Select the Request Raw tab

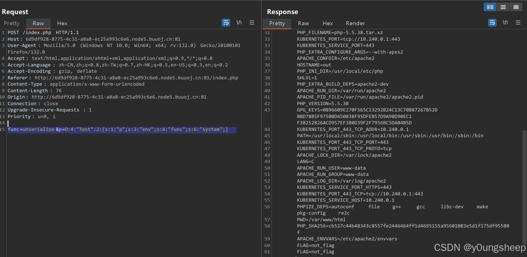[x=38, y=23]
